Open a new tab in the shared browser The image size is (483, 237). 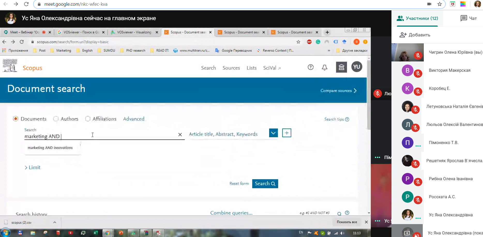tap(327, 32)
